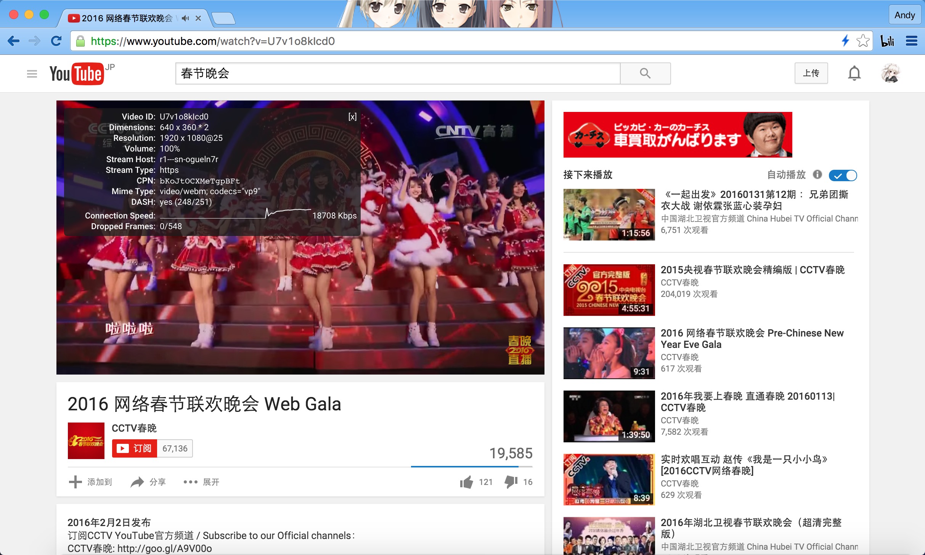Expand the 展开 more options menu
The image size is (925, 555).
(x=201, y=482)
